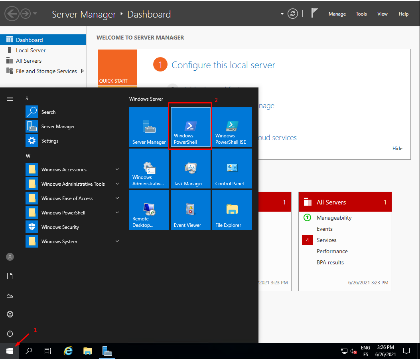
Task: Click Configure this local server link
Action: coord(223,65)
